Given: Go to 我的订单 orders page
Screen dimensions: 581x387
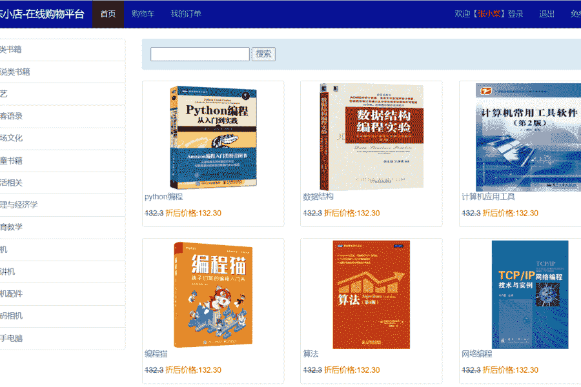Looking at the screenshot, I should (x=186, y=14).
